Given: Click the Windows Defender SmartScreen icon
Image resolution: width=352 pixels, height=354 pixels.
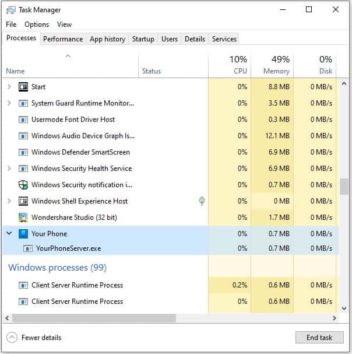Looking at the screenshot, I should click(x=23, y=152).
